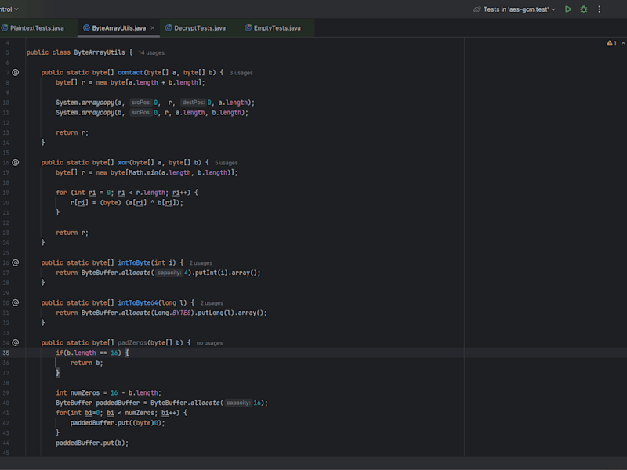Open the '2 usages' hint next to intToByte64
627x470 pixels.
(212, 303)
